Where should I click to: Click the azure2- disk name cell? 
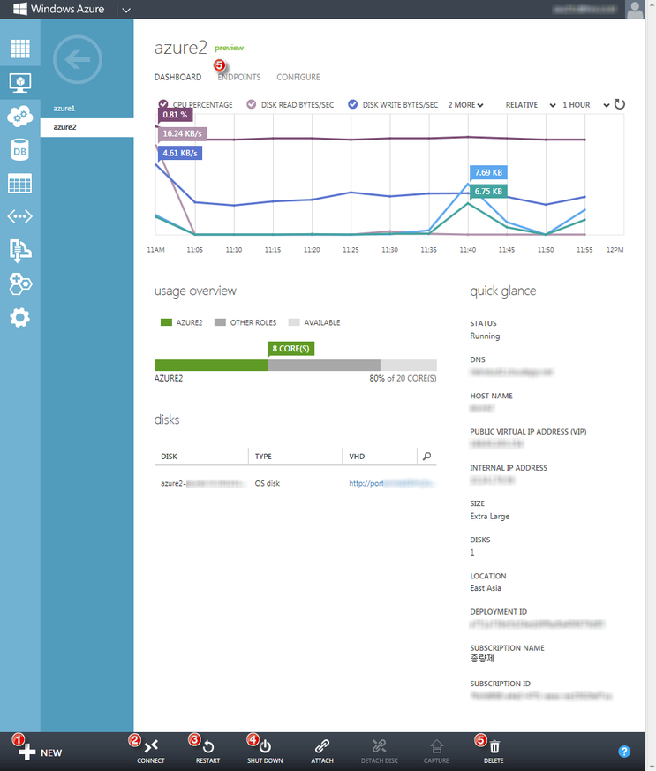click(202, 483)
